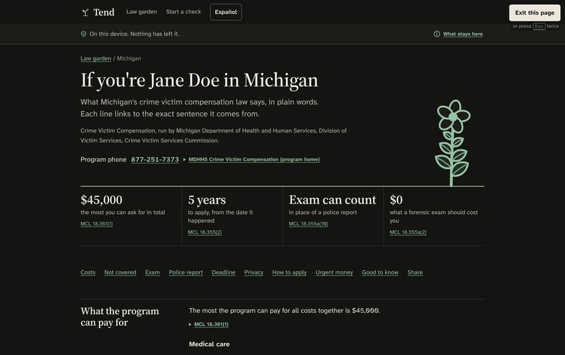Call program phone 877-251-7373 link

tap(155, 159)
